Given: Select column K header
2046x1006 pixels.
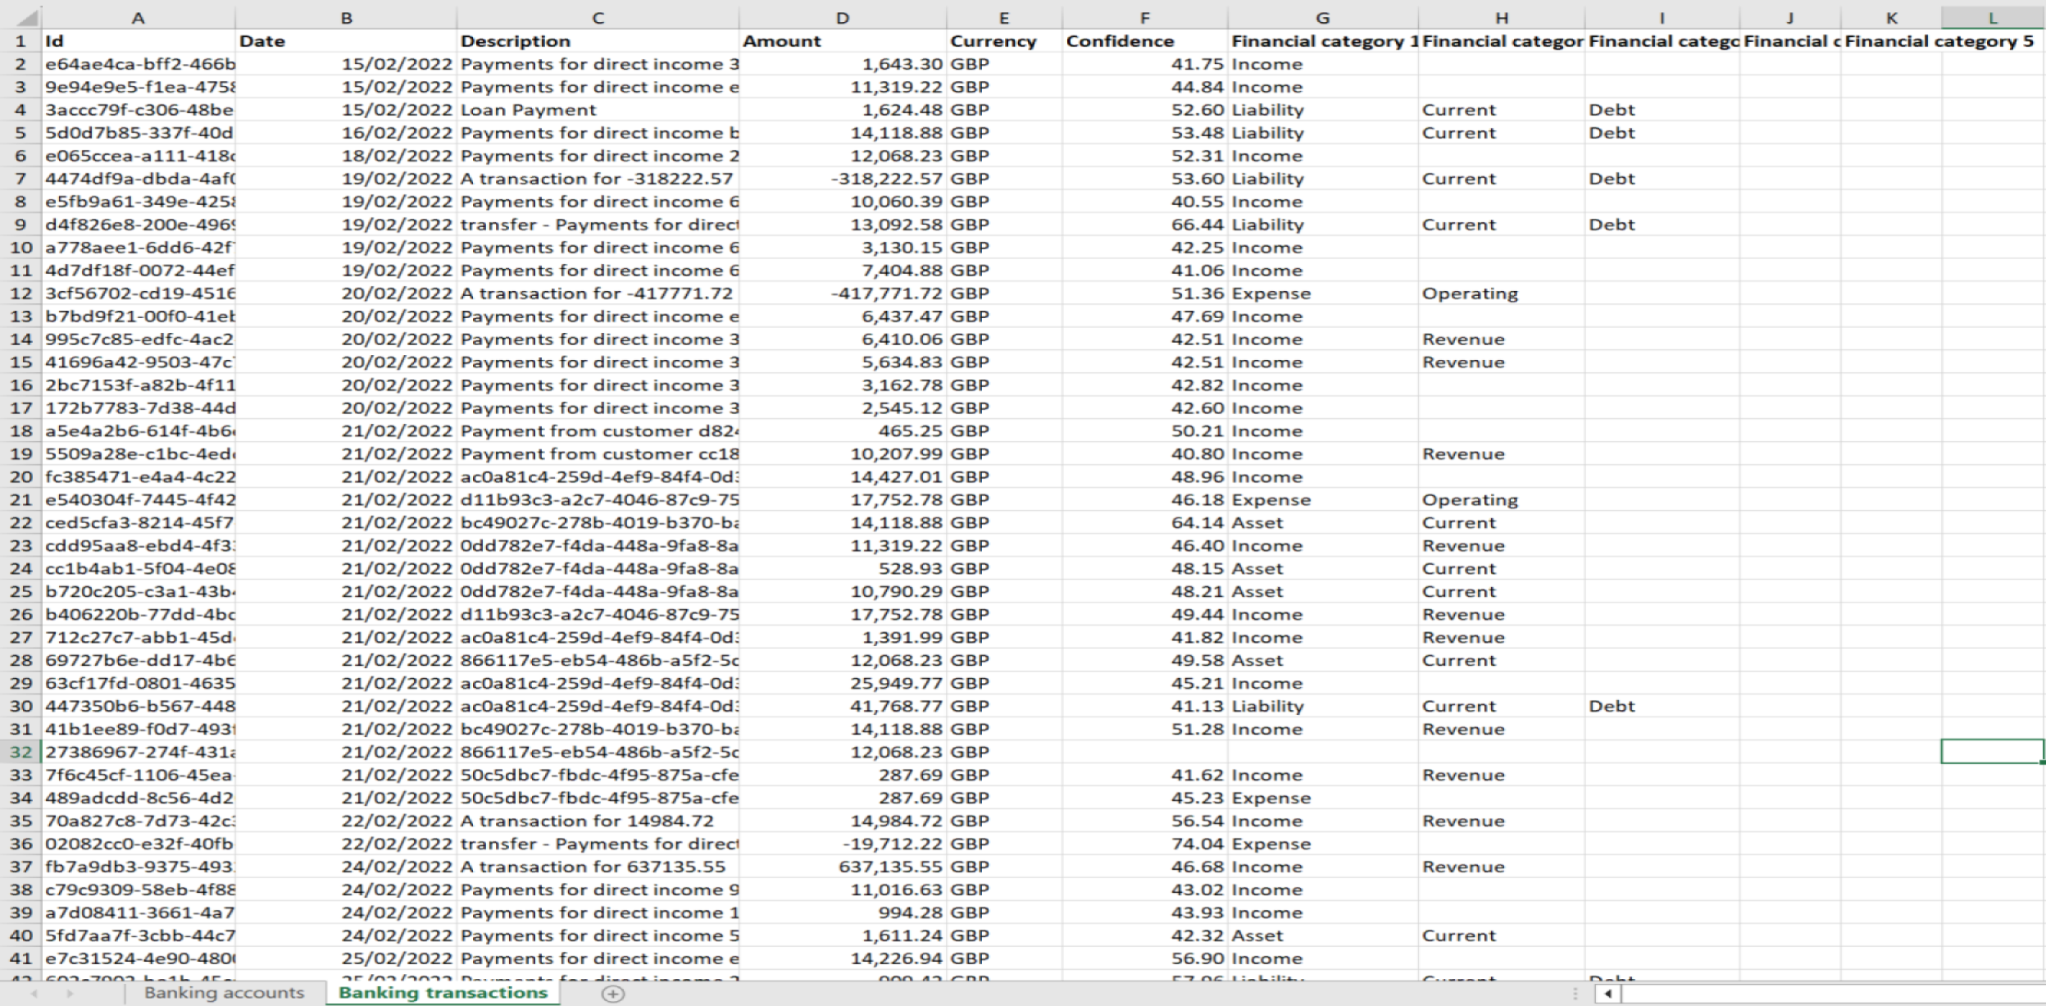Looking at the screenshot, I should tap(1891, 18).
